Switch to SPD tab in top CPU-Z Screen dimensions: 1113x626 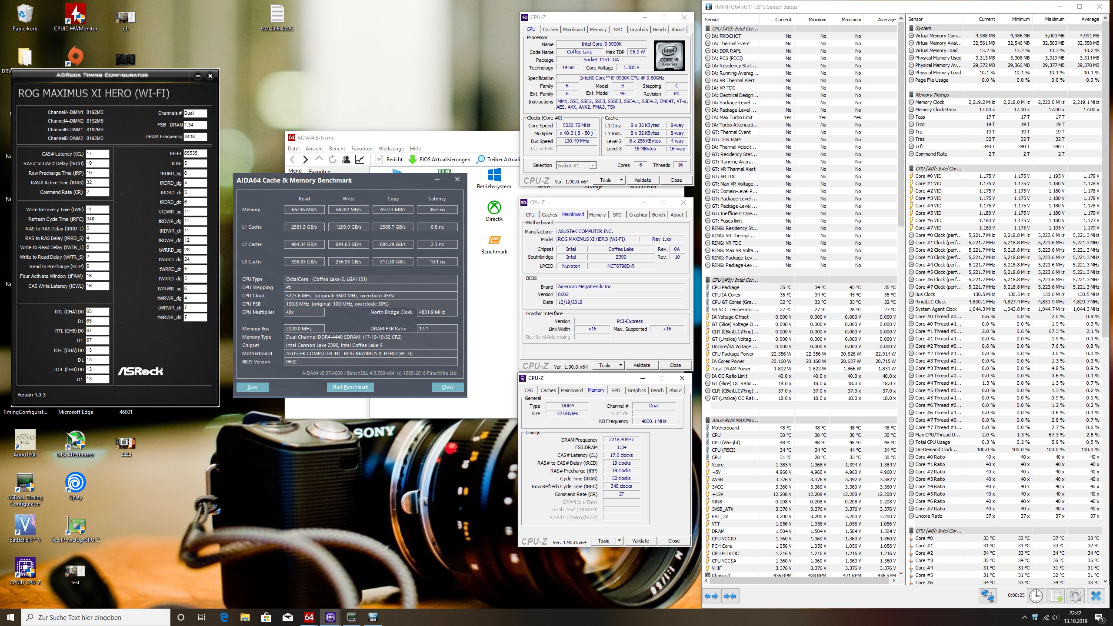pos(618,30)
